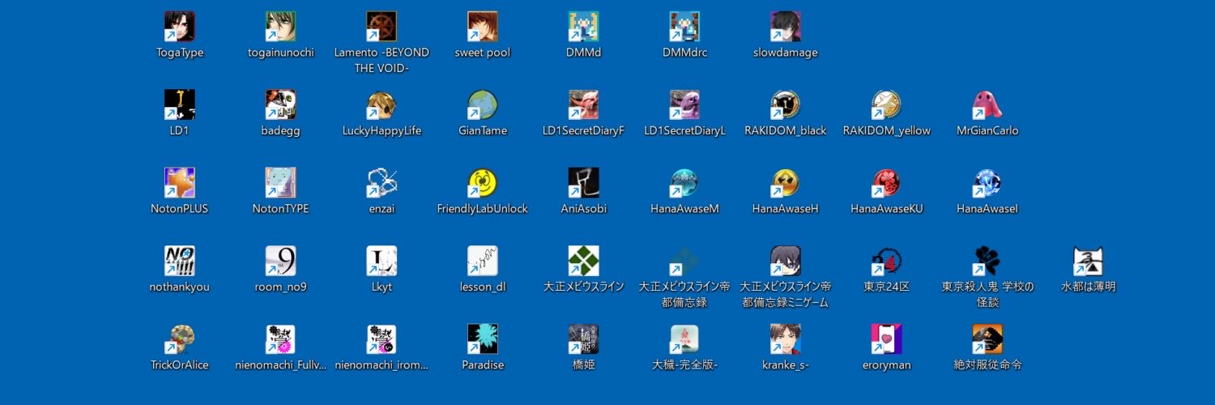Select the LuckyHappyLife shortcut
The height and width of the screenshot is (405, 1215).
(x=382, y=104)
